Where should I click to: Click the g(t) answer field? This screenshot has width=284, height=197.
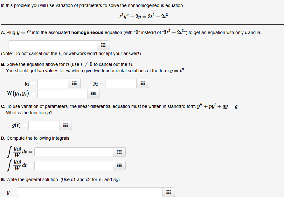pyautogui.click(x=44, y=125)
